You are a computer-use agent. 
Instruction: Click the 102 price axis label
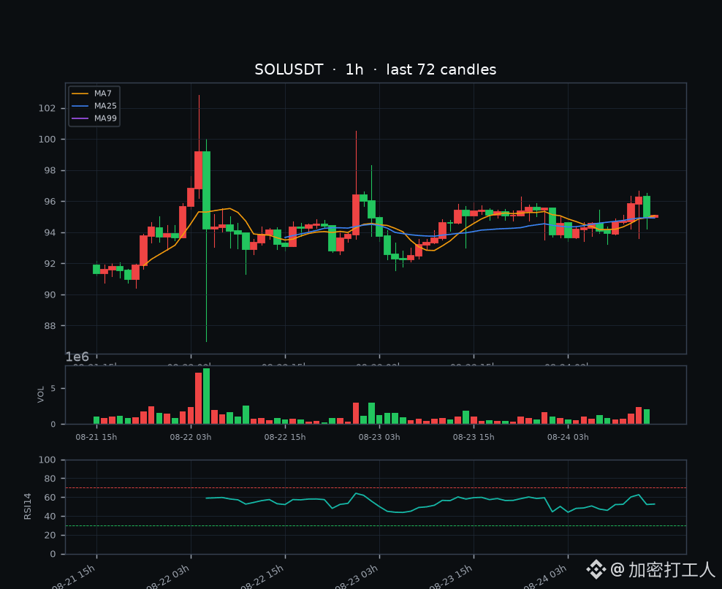pyautogui.click(x=47, y=108)
